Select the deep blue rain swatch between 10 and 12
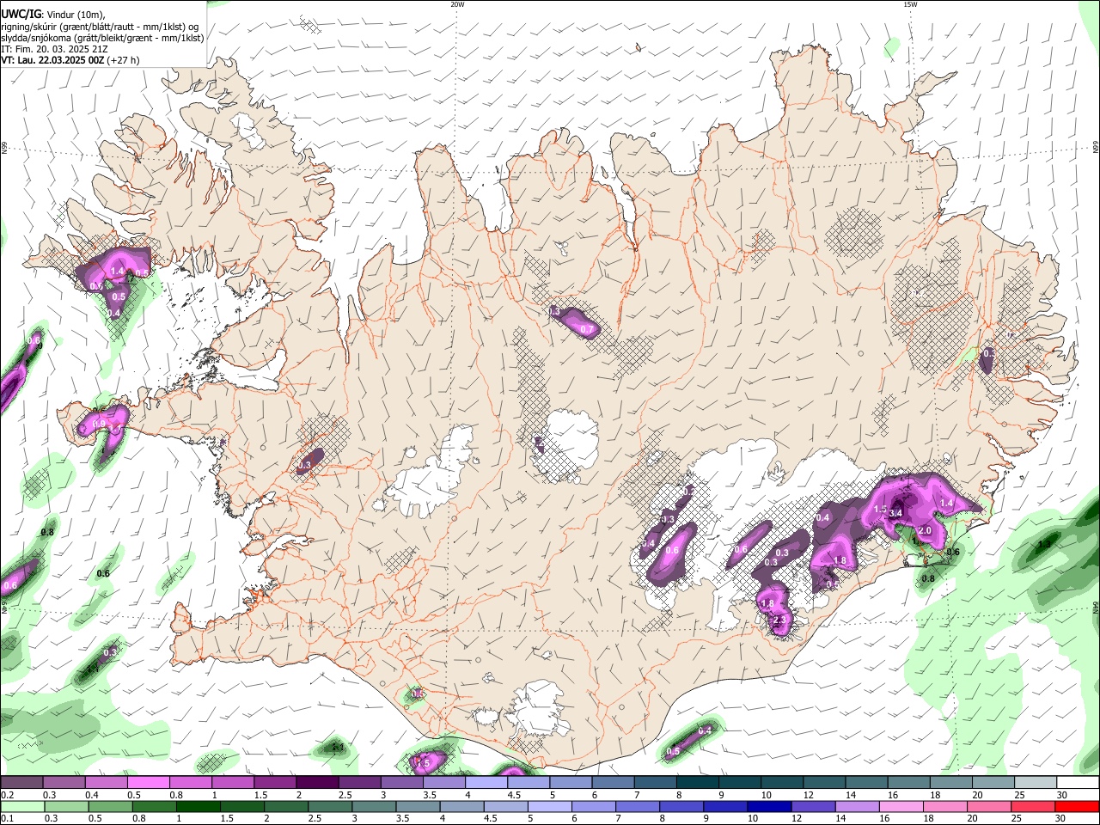This screenshot has height=825, width=1100. click(x=769, y=806)
